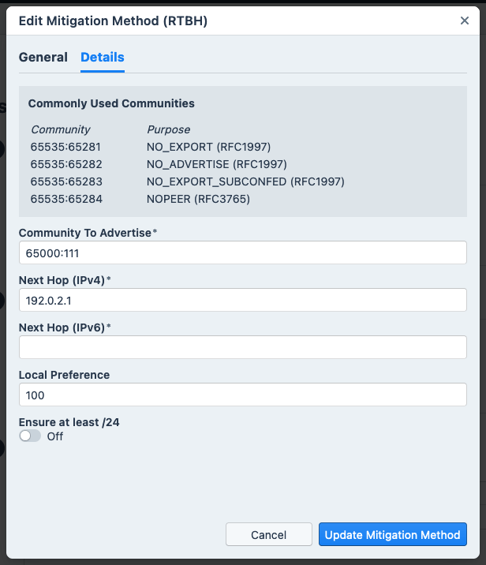Click the Purpose column header
Screen dimensions: 486x565
coord(168,129)
